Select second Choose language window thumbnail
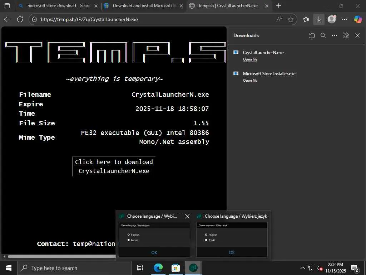The image size is (366, 275). [x=232, y=240]
